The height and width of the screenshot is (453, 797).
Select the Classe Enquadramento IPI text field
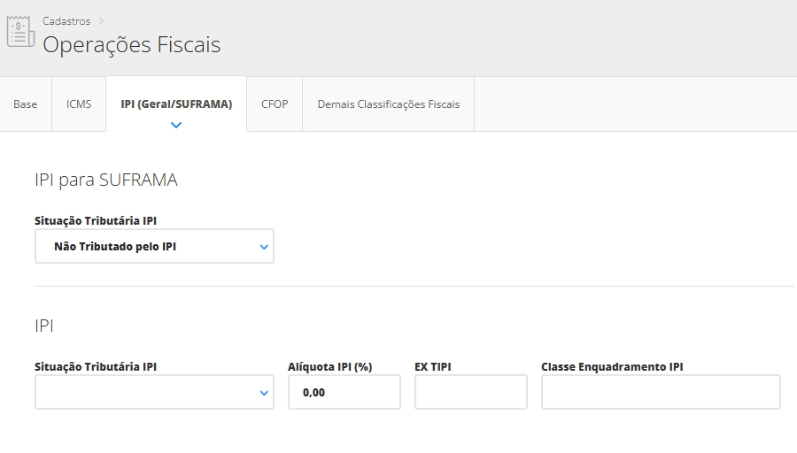pyautogui.click(x=660, y=392)
